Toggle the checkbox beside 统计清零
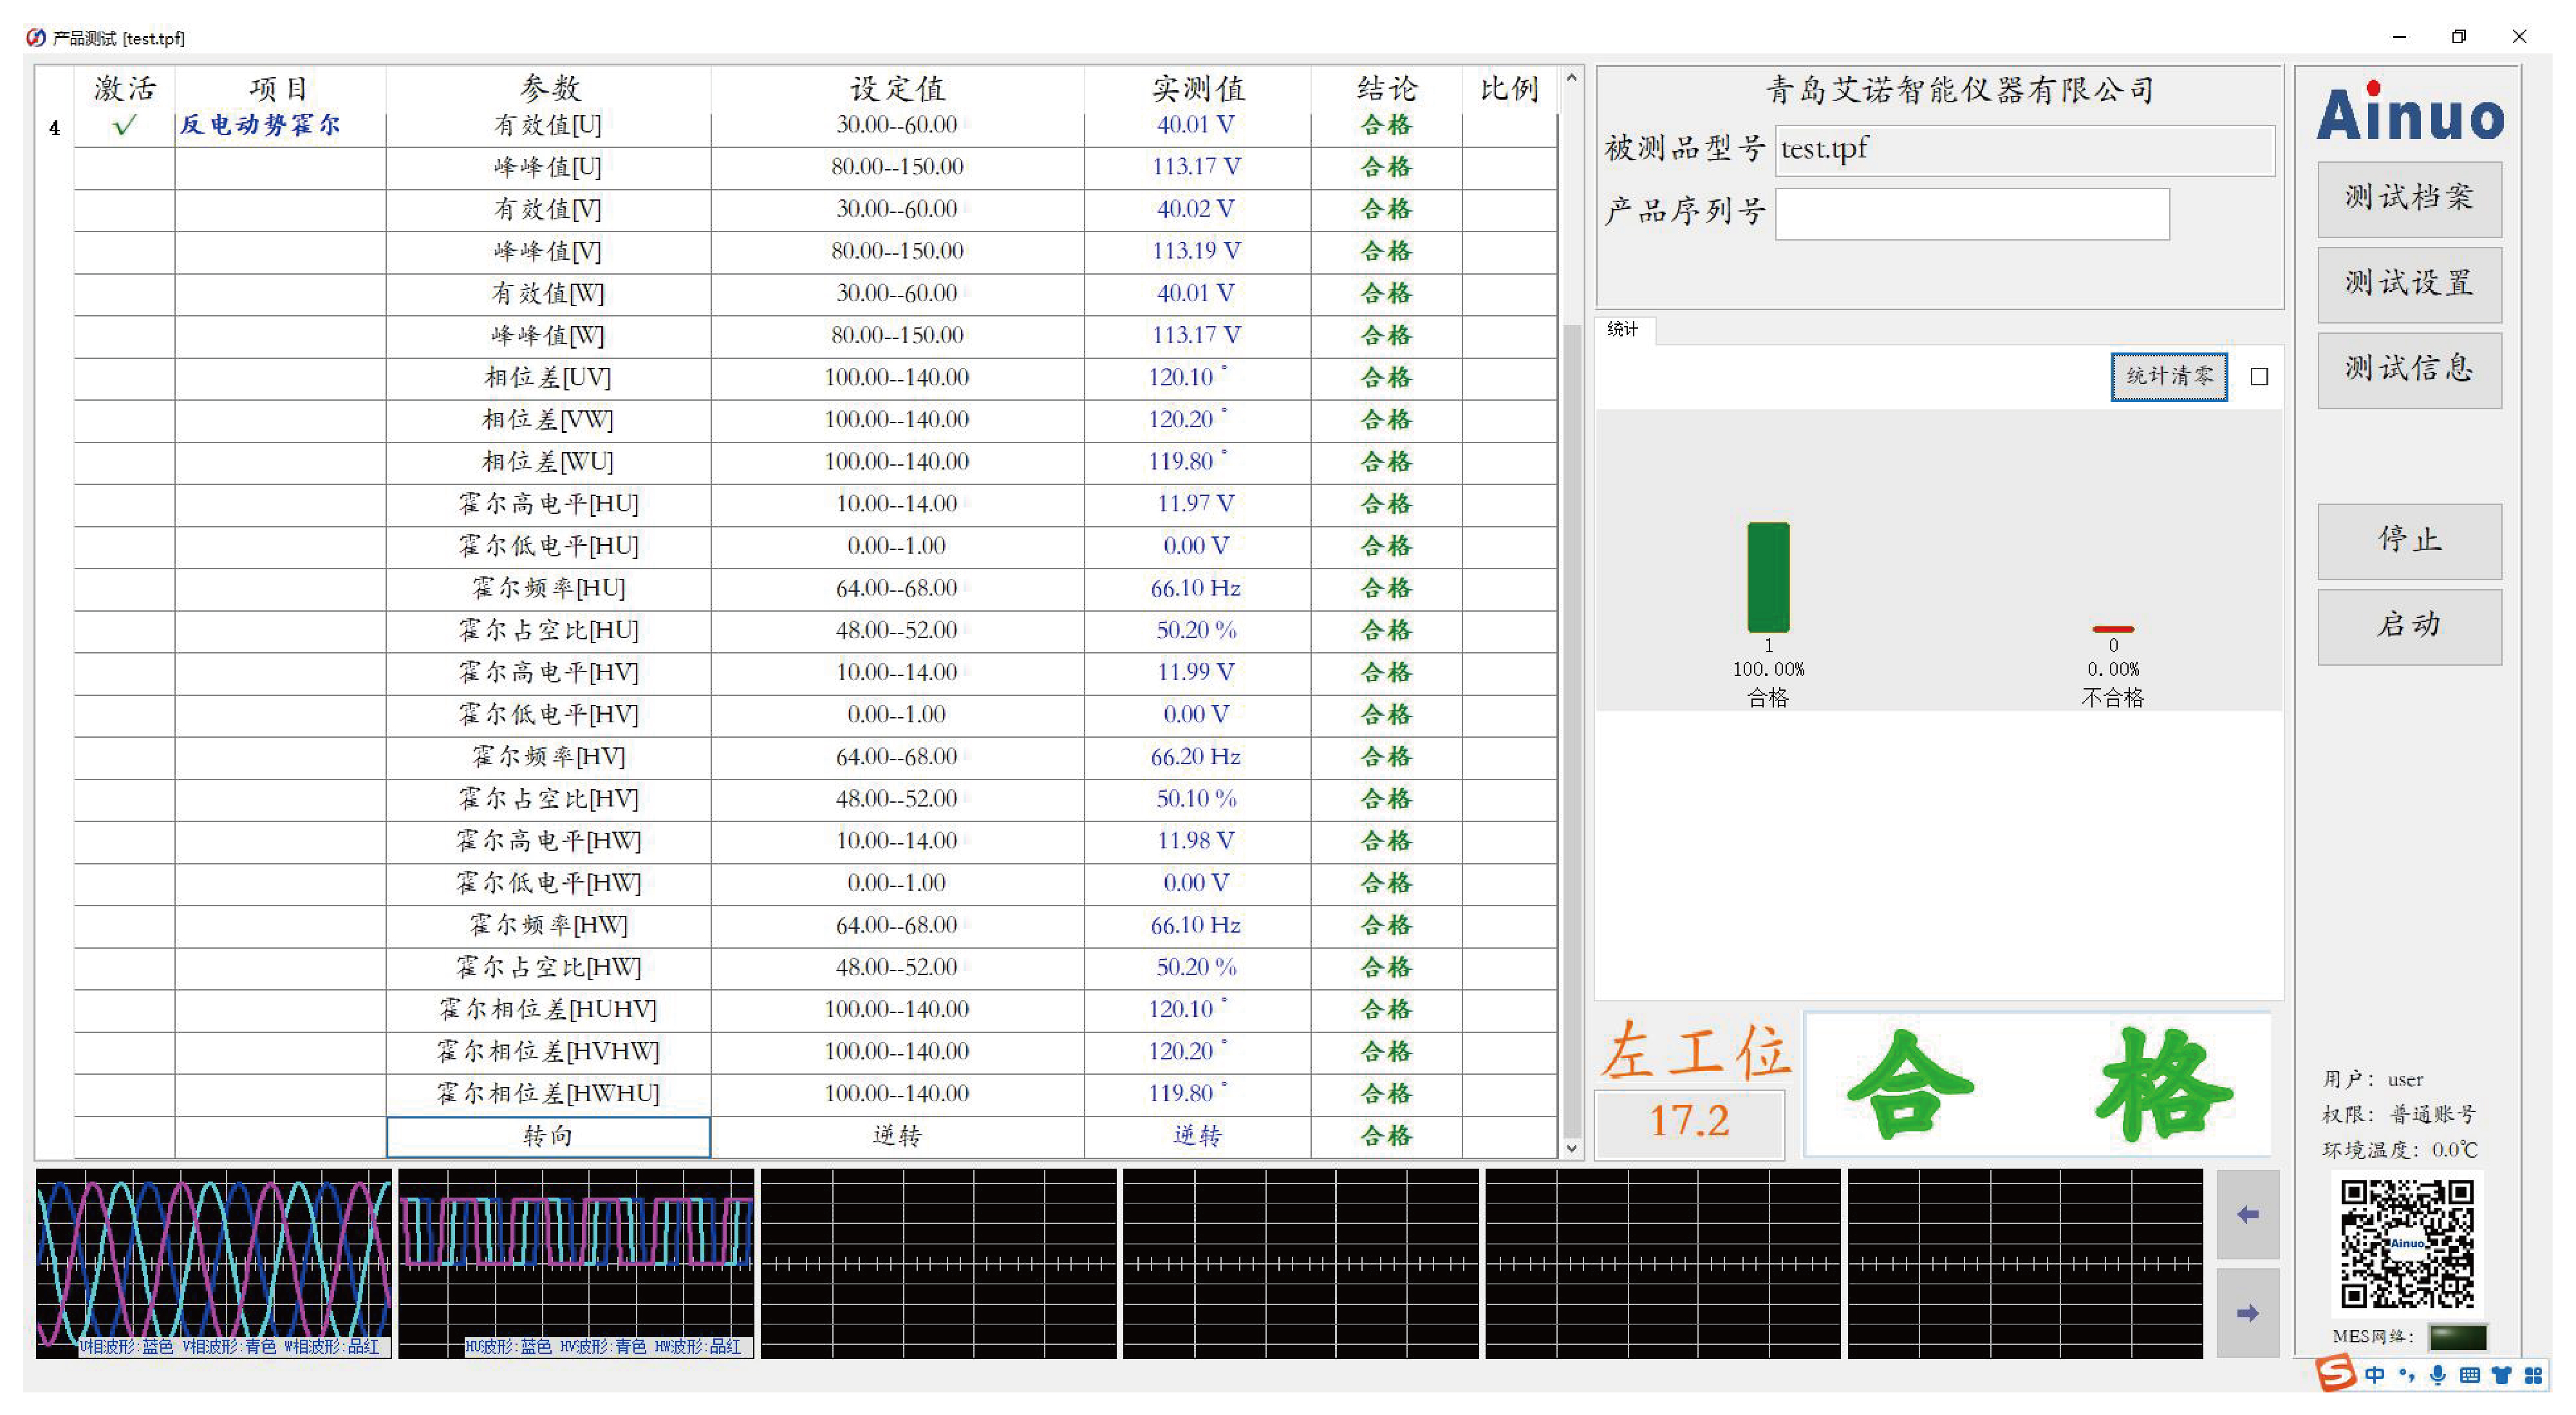2576x1415 pixels. point(2259,377)
